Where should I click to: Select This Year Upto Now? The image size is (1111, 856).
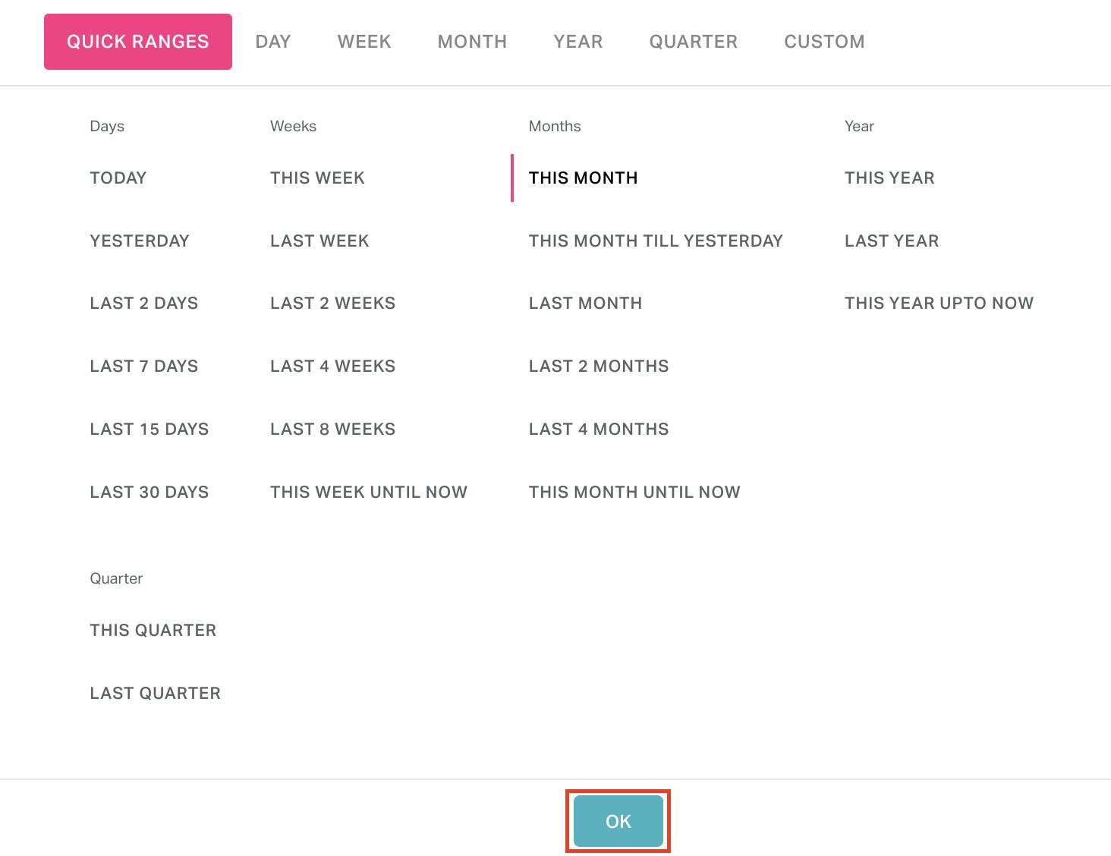point(939,303)
